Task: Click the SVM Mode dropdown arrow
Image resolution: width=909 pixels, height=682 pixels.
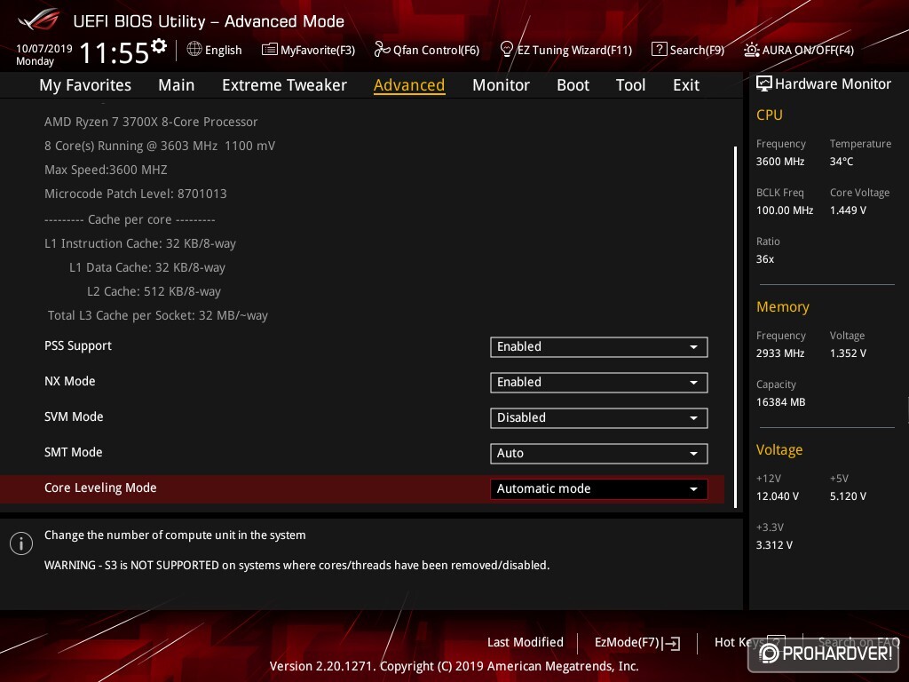Action: tap(693, 418)
